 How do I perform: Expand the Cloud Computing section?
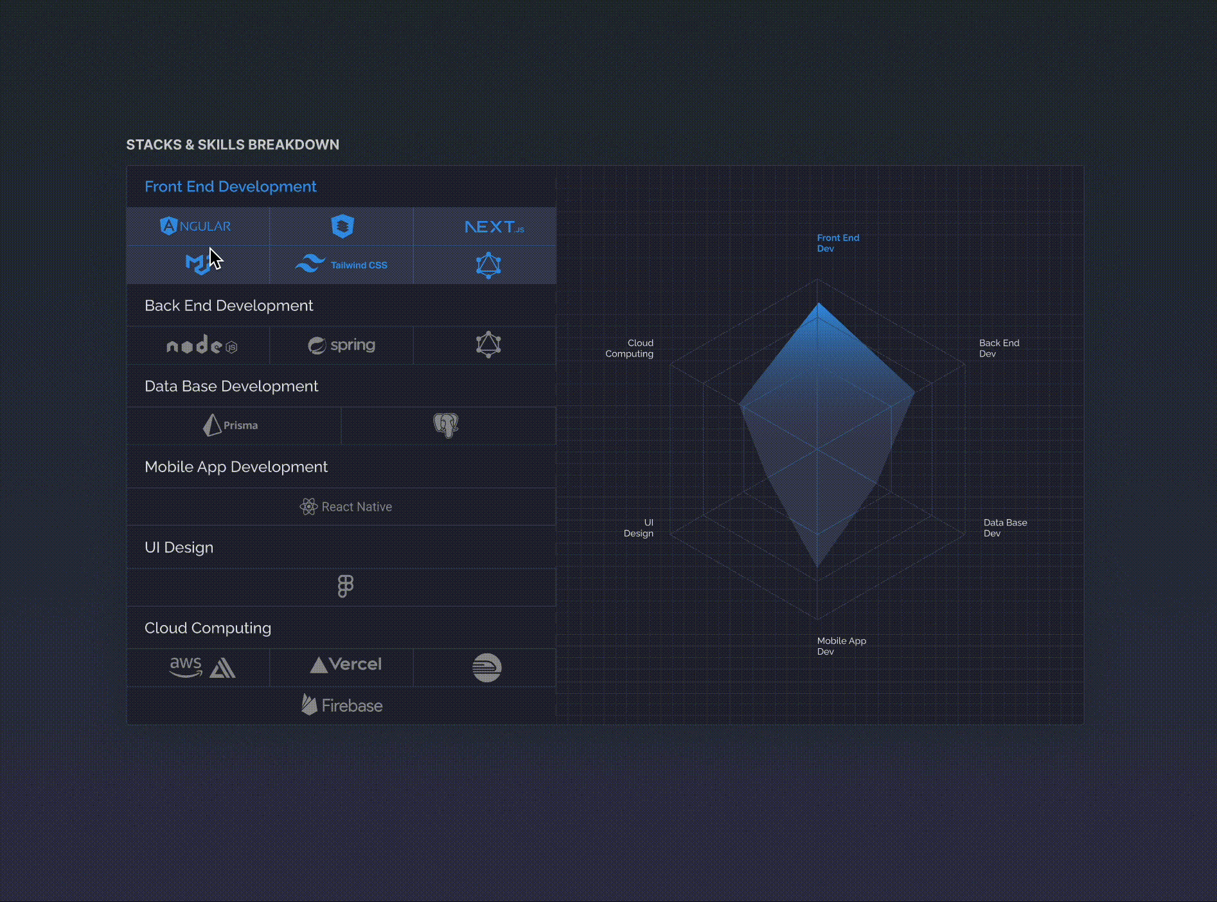coord(208,628)
